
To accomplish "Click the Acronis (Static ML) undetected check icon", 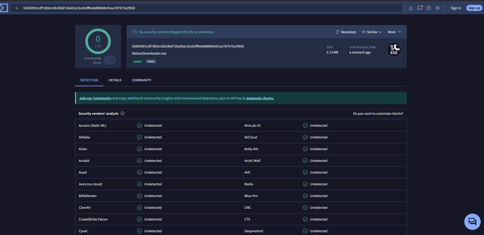I will pos(139,125).
